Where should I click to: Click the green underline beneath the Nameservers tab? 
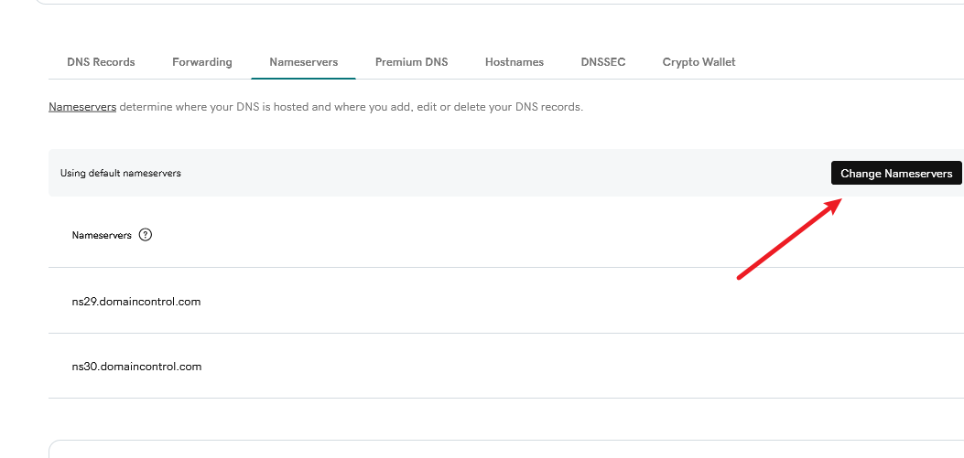[303, 79]
